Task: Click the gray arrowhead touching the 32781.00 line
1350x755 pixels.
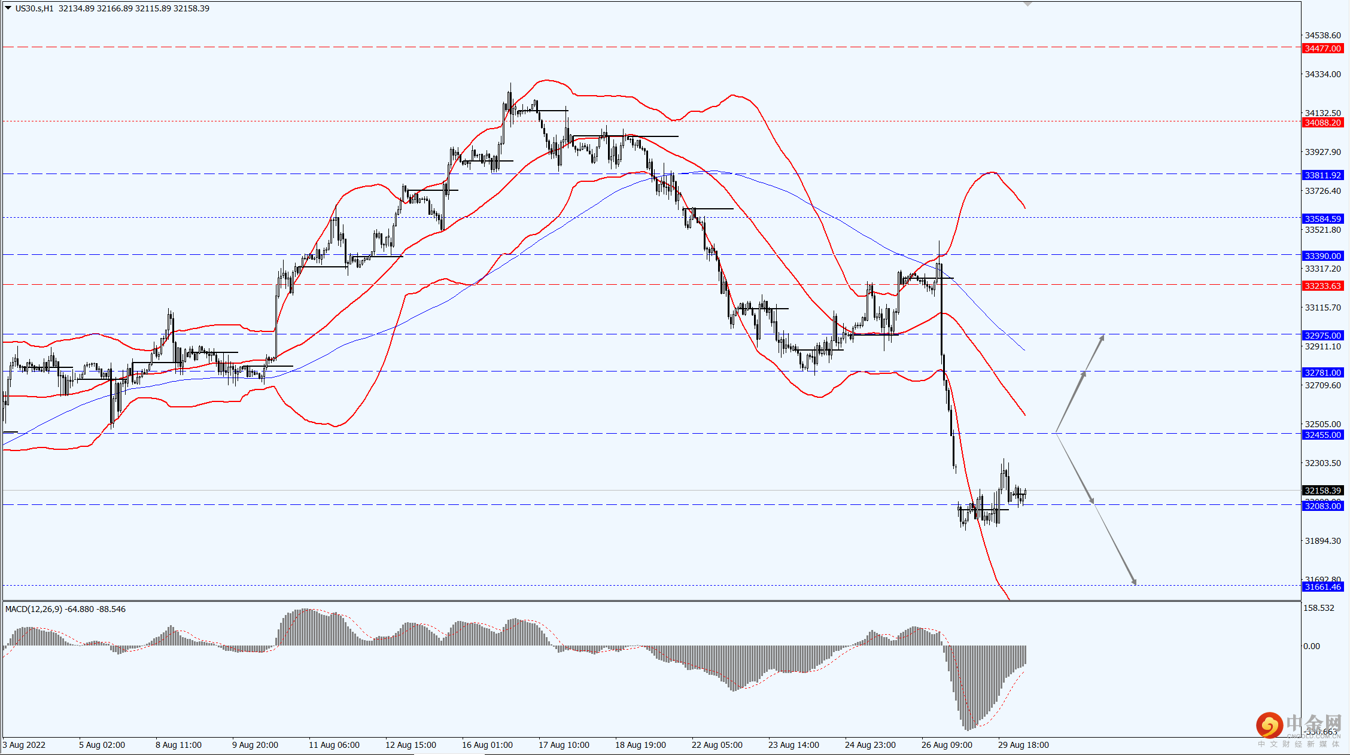Action: tap(1083, 375)
